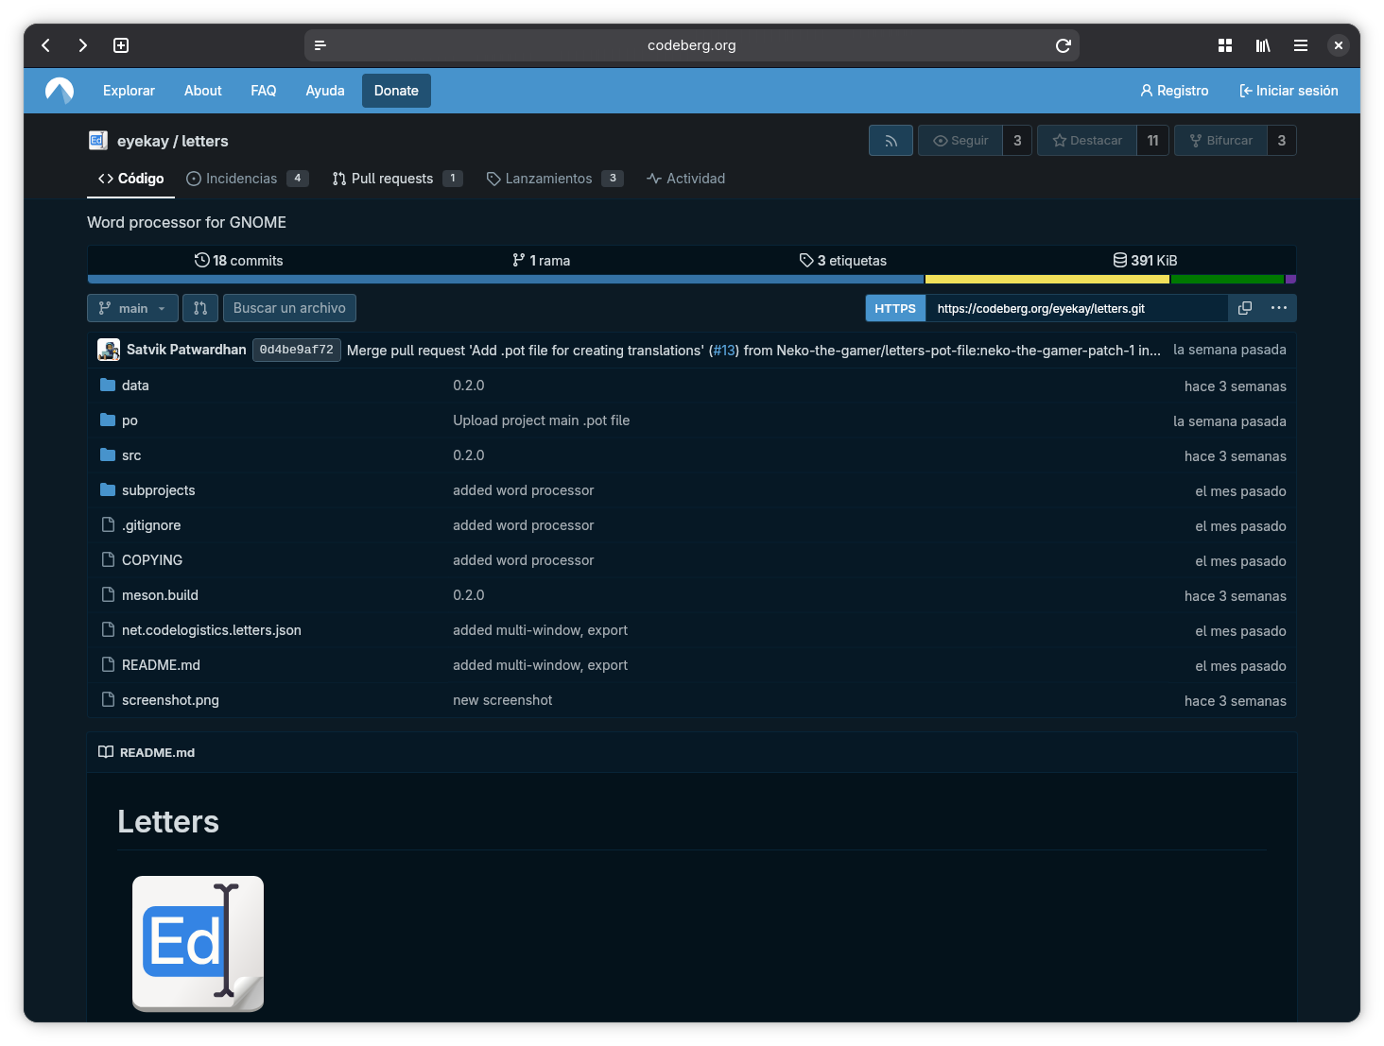
Task: Open the Firefox application menu
Action: point(1301,44)
